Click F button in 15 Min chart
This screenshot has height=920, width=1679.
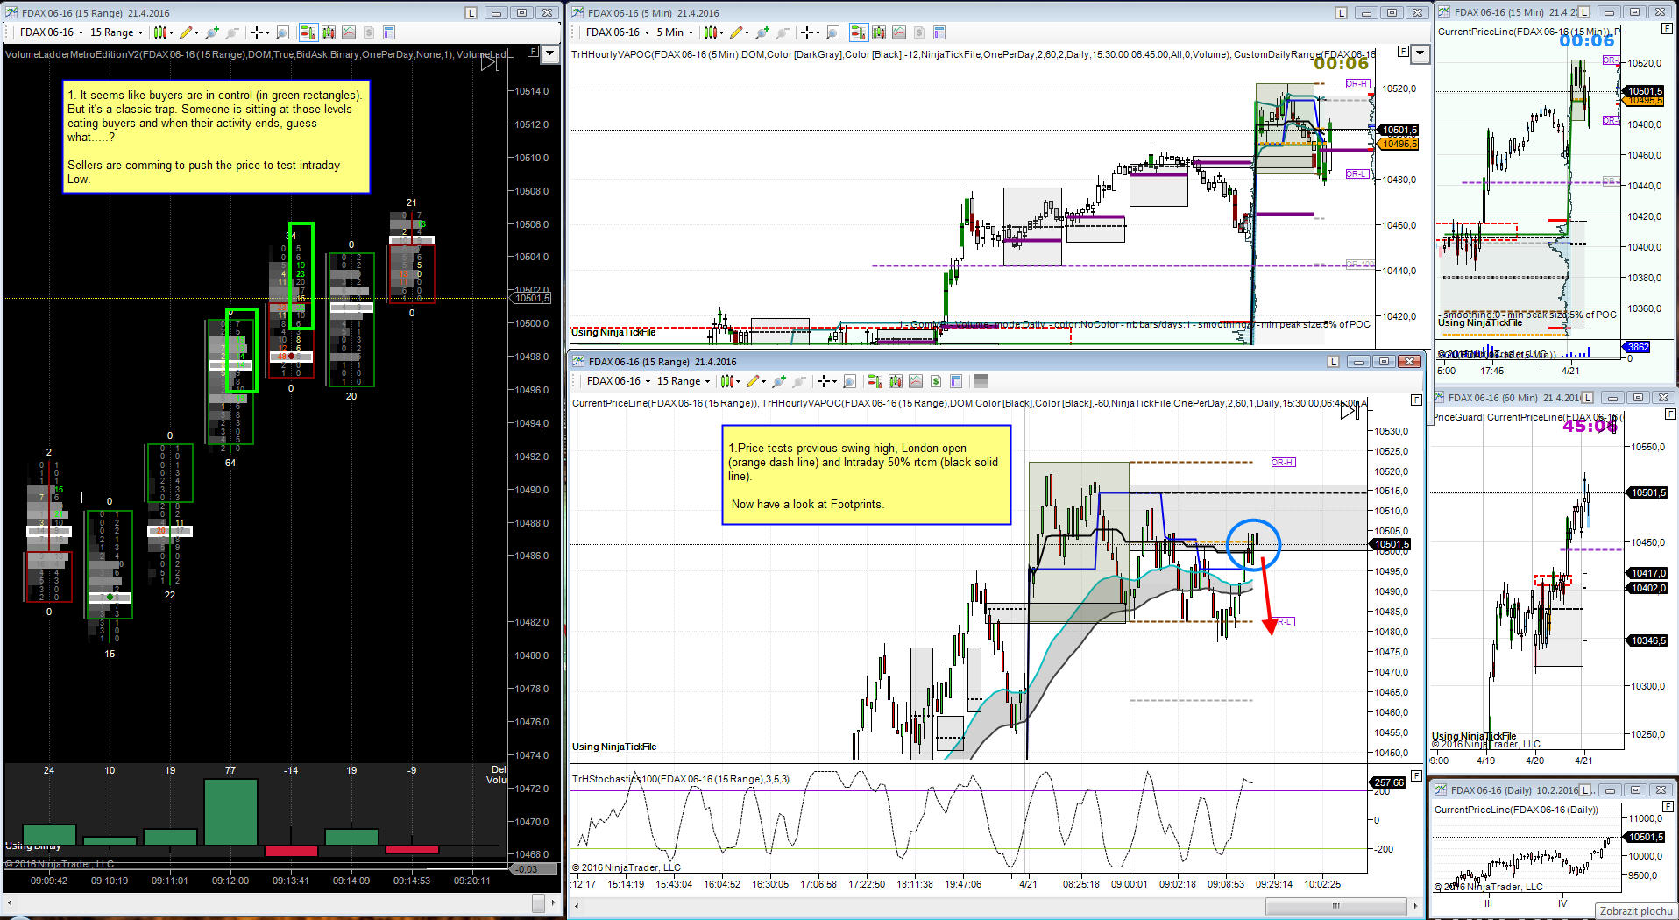(x=1667, y=29)
